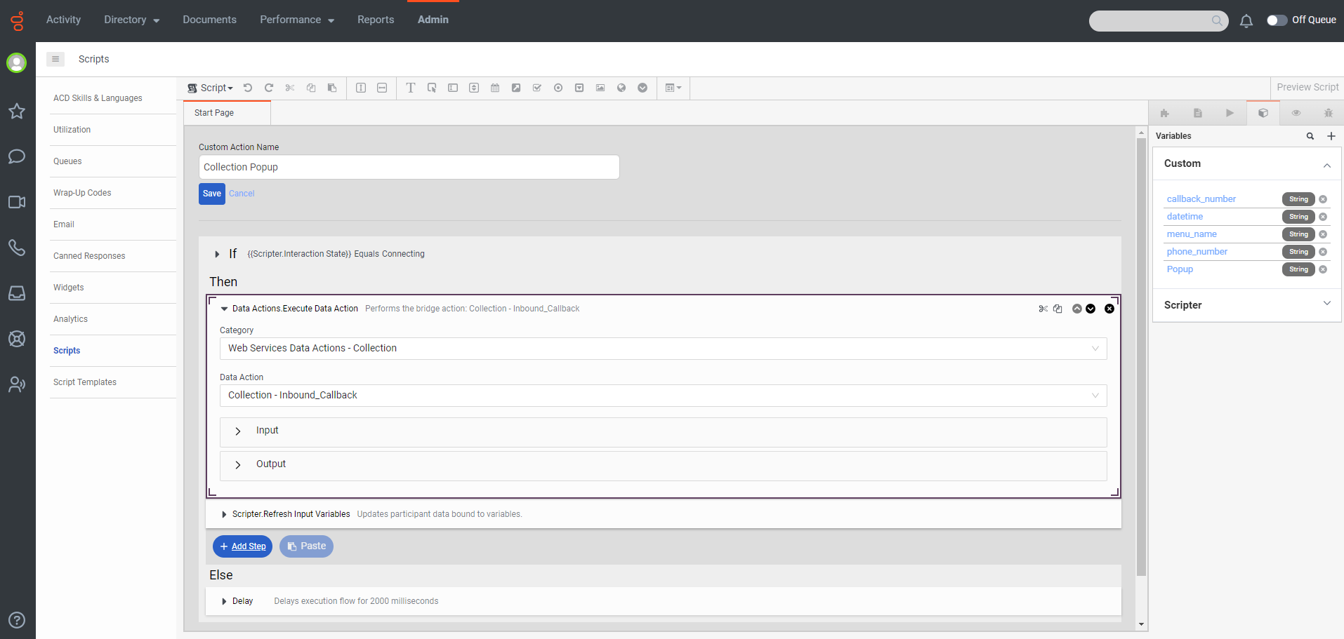Expand the If condition row
This screenshot has height=639, width=1344.
[x=217, y=254]
